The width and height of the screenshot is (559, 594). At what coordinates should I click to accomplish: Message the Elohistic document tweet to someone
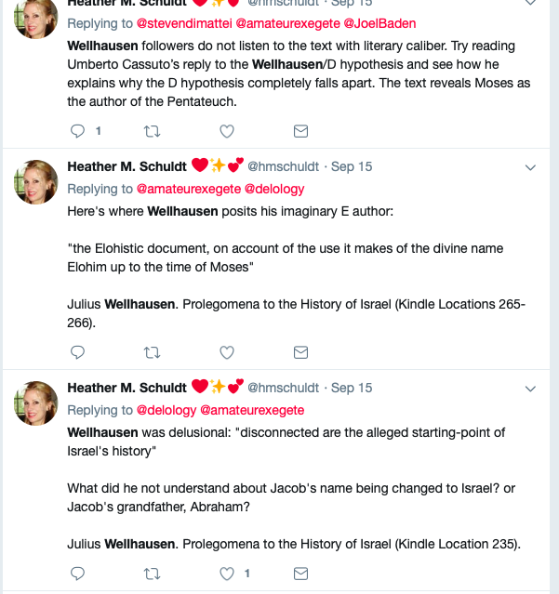click(x=300, y=352)
